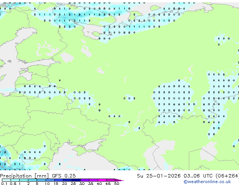Click the '03..06 UTC' time text

coord(198,176)
